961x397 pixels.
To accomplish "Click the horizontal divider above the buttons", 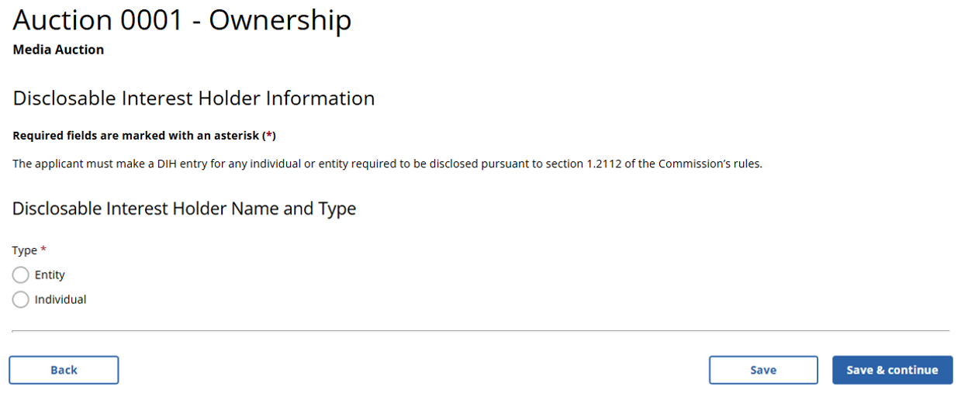I will (480, 331).
